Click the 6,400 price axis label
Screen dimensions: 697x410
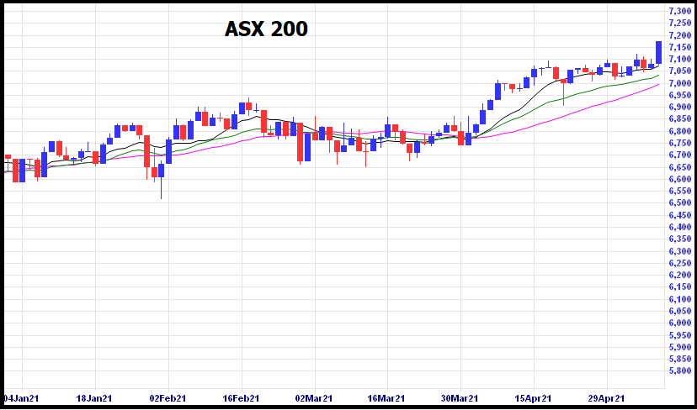point(680,227)
